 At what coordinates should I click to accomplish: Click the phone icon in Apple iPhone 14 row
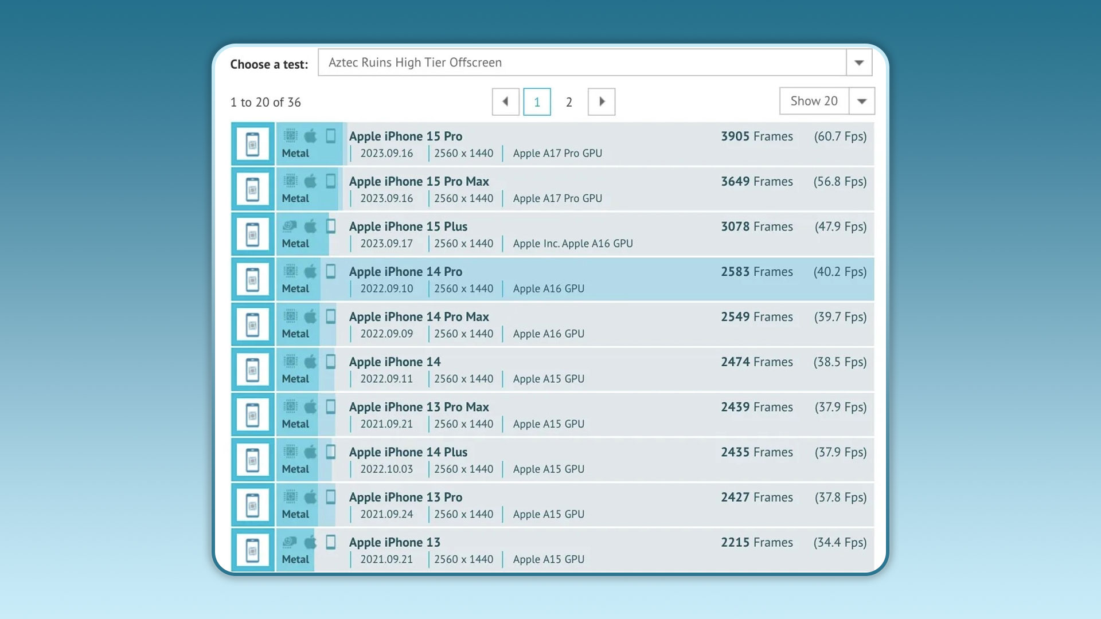click(x=331, y=362)
